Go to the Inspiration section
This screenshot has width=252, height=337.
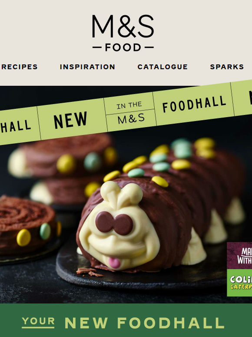(x=87, y=67)
